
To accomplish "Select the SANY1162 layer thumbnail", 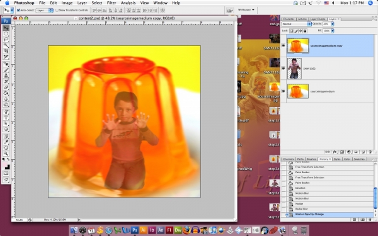I will (x=294, y=69).
